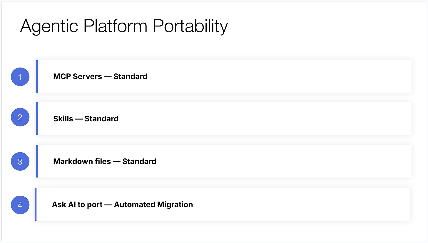
Task: Click the blue circle numbered 1
Action: point(20,77)
